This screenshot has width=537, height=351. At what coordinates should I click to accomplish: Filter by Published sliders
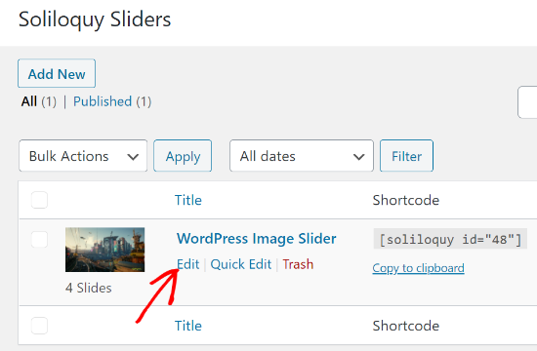coord(103,101)
